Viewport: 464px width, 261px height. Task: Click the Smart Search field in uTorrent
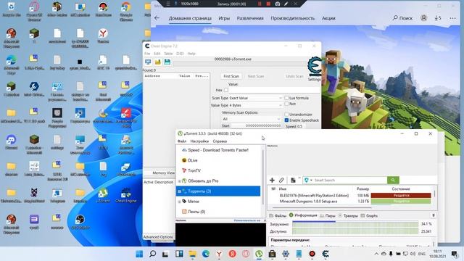tap(350, 181)
